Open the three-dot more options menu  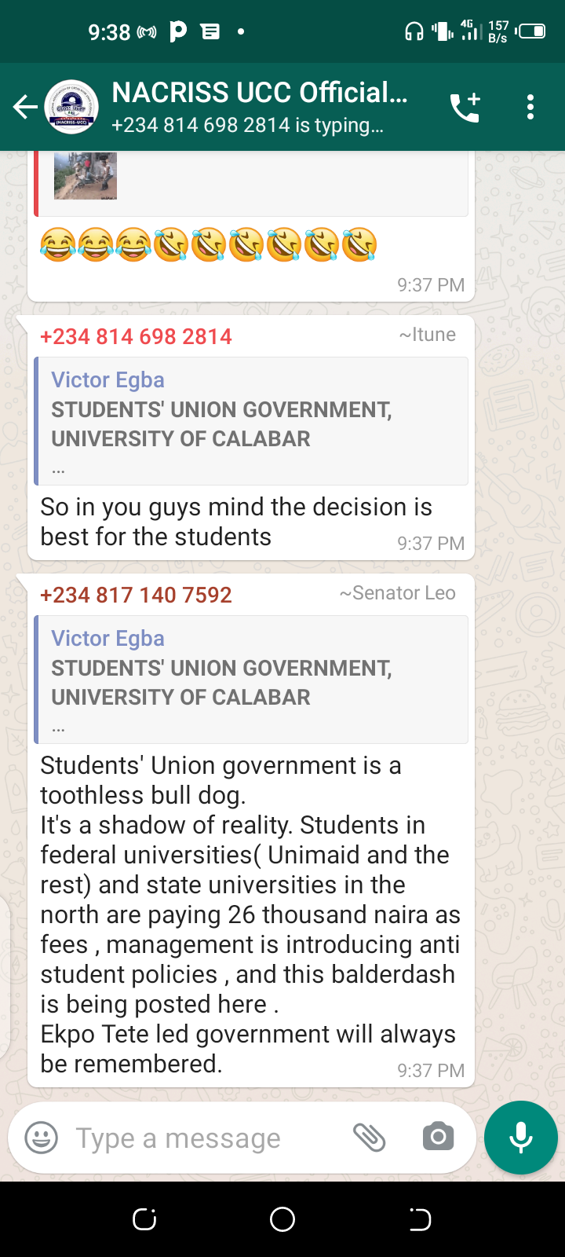tap(530, 107)
